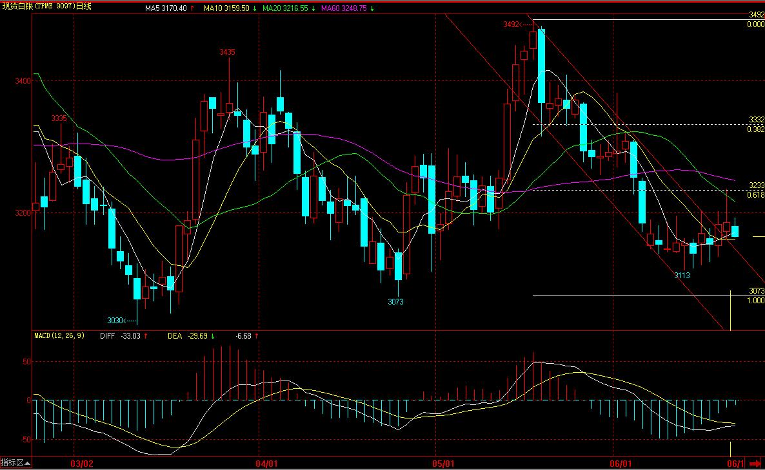Select the 0.382 Fibonacci retracement level

point(755,129)
